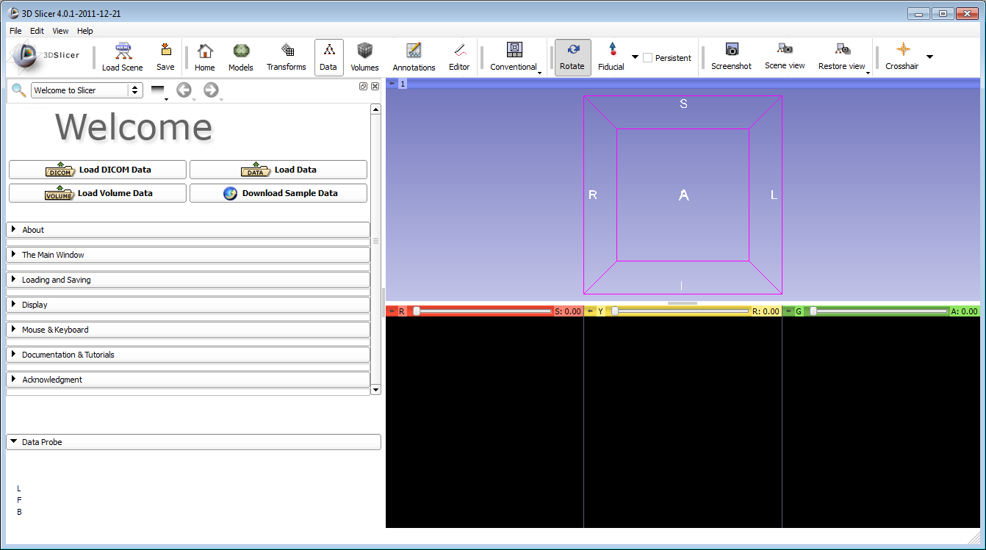Take a Screenshot capture
The image size is (986, 550).
pos(731,57)
